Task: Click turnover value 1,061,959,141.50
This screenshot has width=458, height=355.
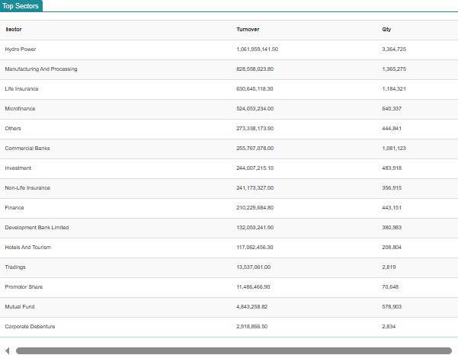Action: pyautogui.click(x=258, y=50)
